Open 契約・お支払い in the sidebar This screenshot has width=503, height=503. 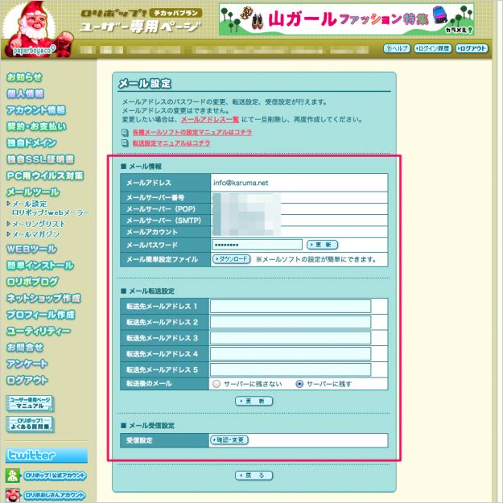coord(36,126)
